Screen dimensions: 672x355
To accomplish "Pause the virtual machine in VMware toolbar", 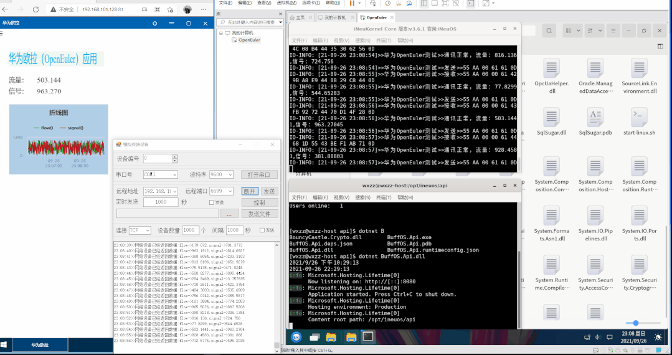I will coord(352,4).
